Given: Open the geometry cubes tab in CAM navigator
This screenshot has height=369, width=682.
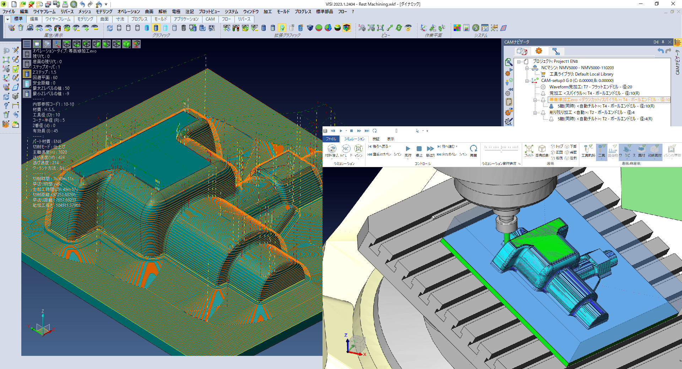Looking at the screenshot, I should [522, 51].
